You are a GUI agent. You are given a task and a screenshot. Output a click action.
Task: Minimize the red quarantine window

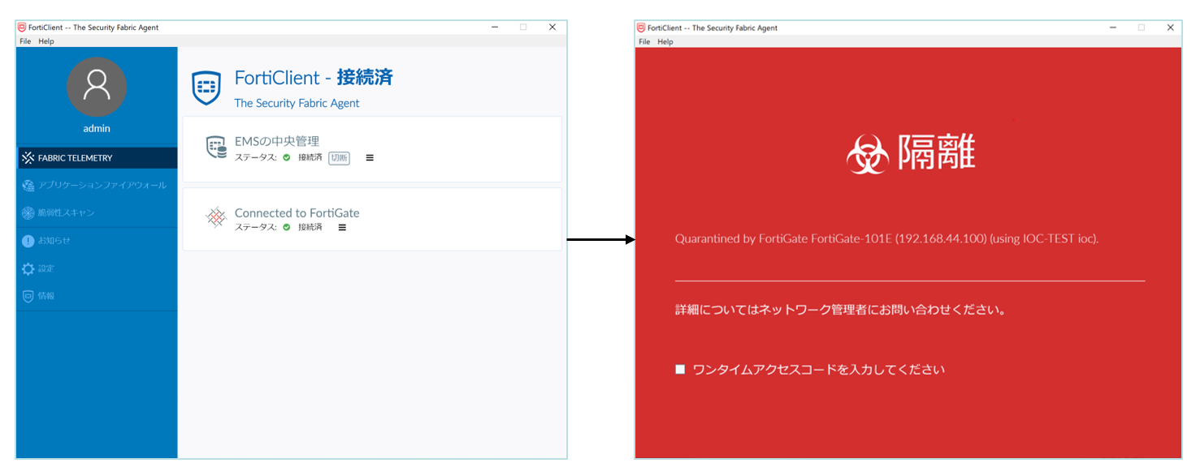1113,28
